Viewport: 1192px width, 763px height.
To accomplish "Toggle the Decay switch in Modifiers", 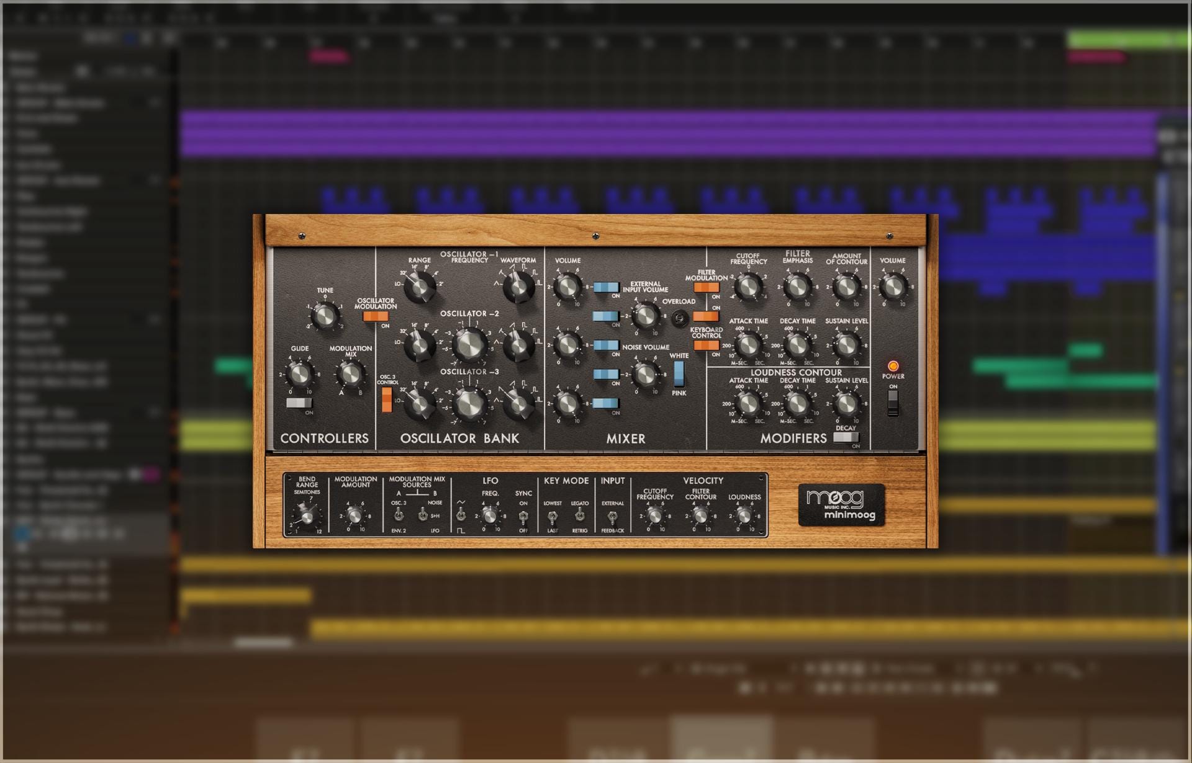I will [846, 437].
